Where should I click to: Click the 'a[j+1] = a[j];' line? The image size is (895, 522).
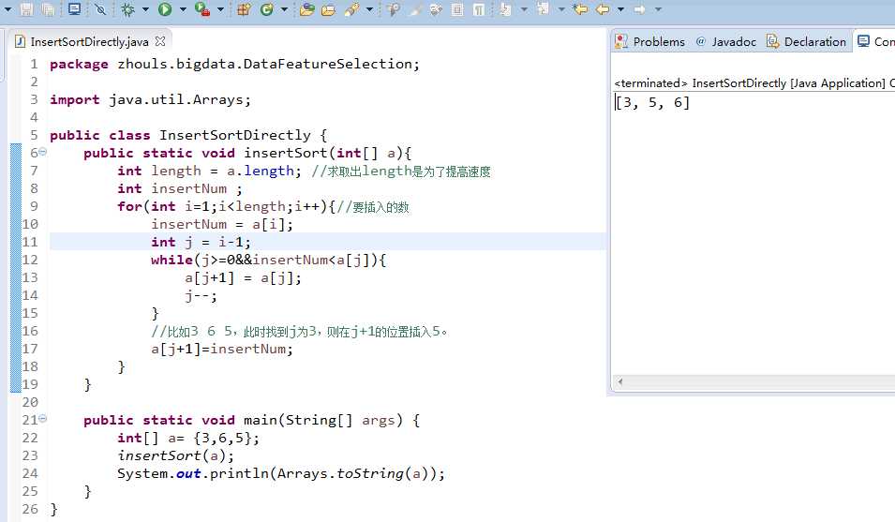[x=243, y=277]
